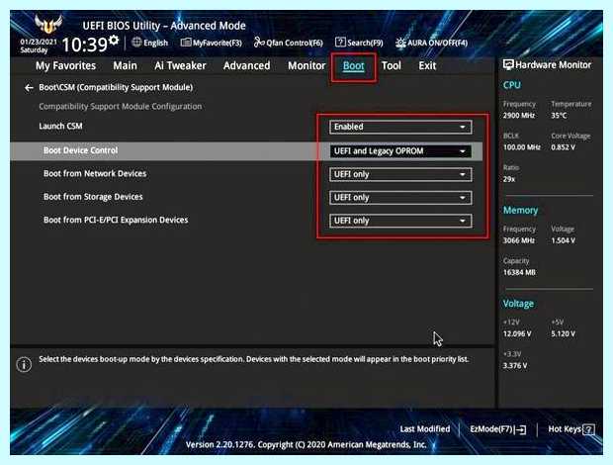Click the back arrow beside Boot\CSM

pyautogui.click(x=29, y=88)
